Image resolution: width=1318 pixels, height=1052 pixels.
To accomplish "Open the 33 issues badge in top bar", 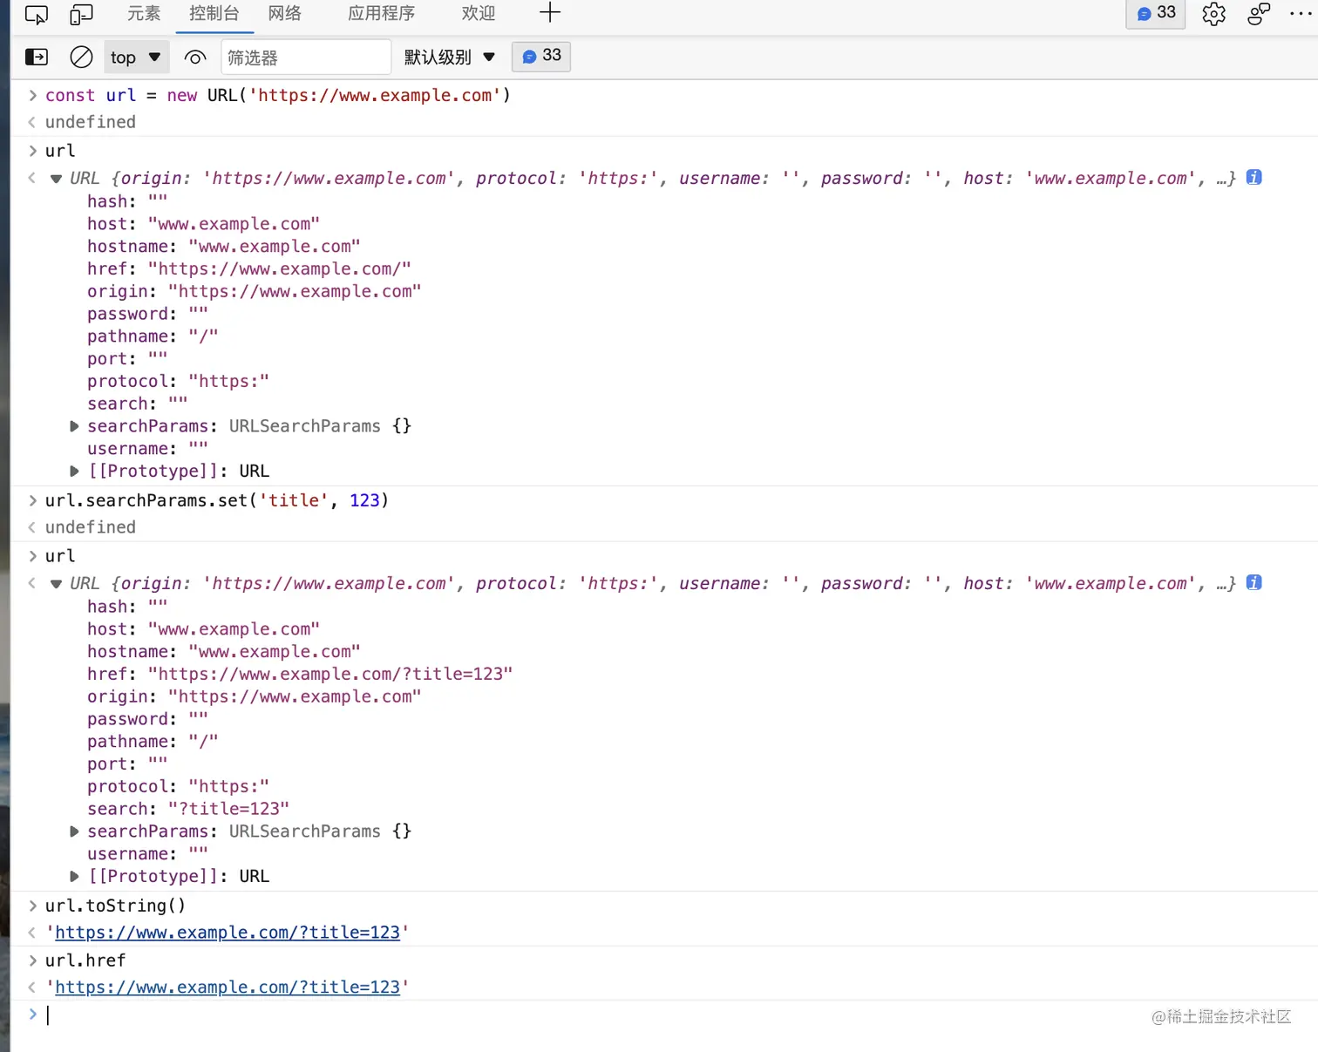I will tap(1156, 13).
